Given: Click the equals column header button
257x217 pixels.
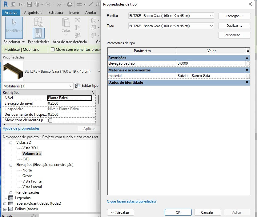Looking at the screenshot, I should (x=248, y=51).
